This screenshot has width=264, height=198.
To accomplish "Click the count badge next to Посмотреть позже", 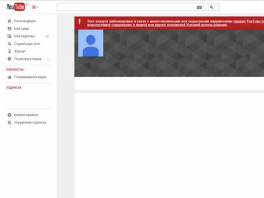I will click(x=48, y=59).
